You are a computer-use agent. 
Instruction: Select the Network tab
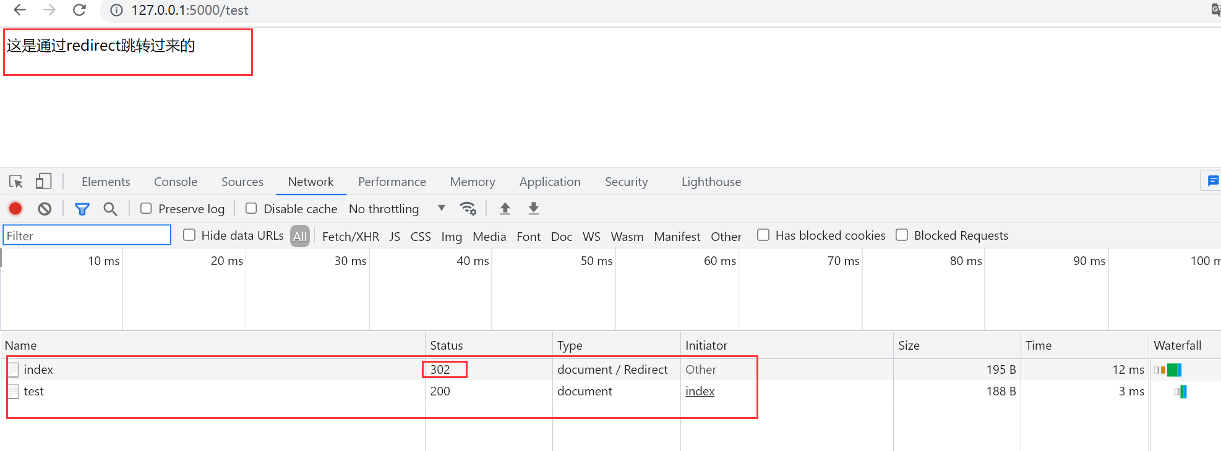(x=311, y=182)
